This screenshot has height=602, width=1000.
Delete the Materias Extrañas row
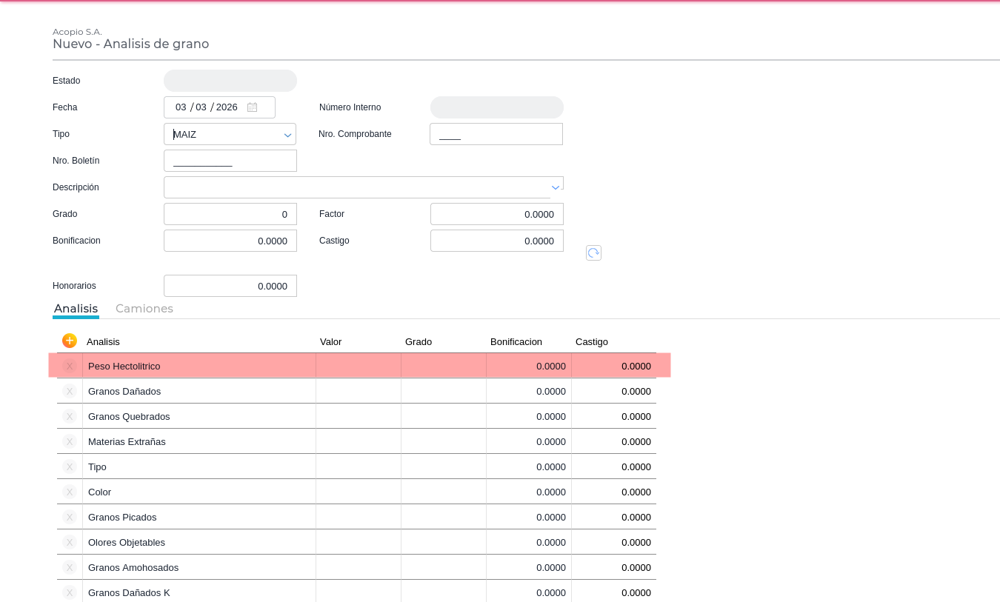pyautogui.click(x=70, y=441)
